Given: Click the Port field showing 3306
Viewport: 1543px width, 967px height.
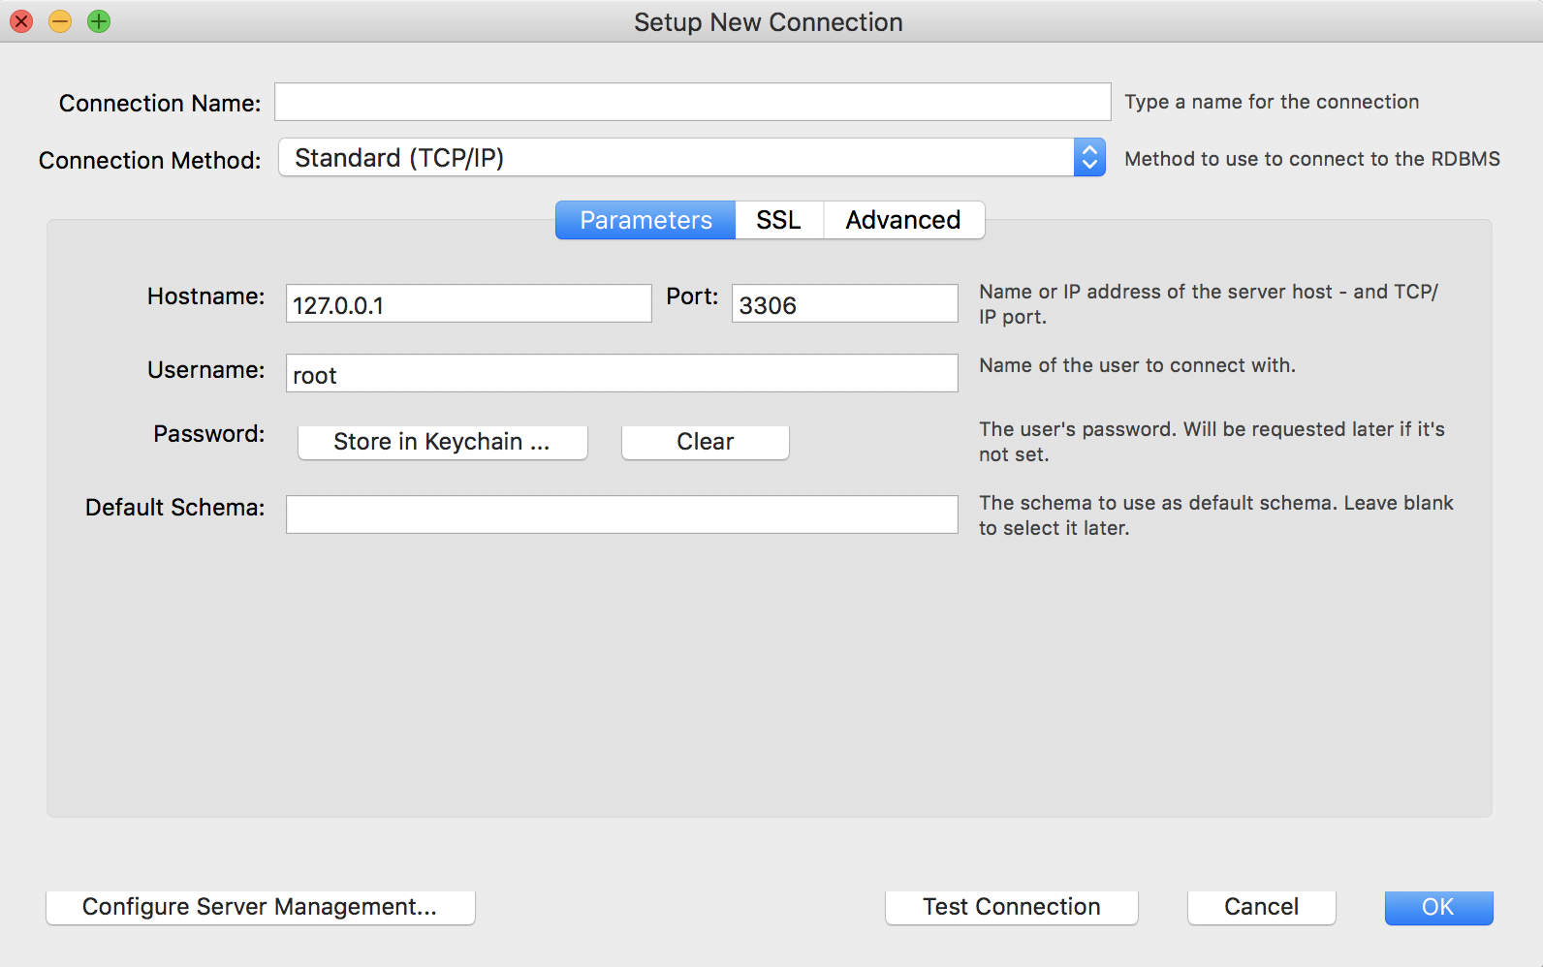Looking at the screenshot, I should click(845, 303).
